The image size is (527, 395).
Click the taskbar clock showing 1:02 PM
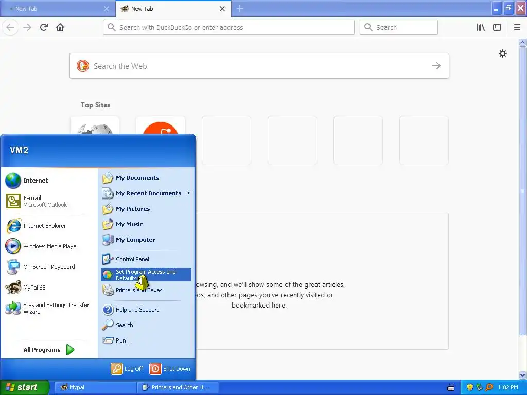coord(508,387)
